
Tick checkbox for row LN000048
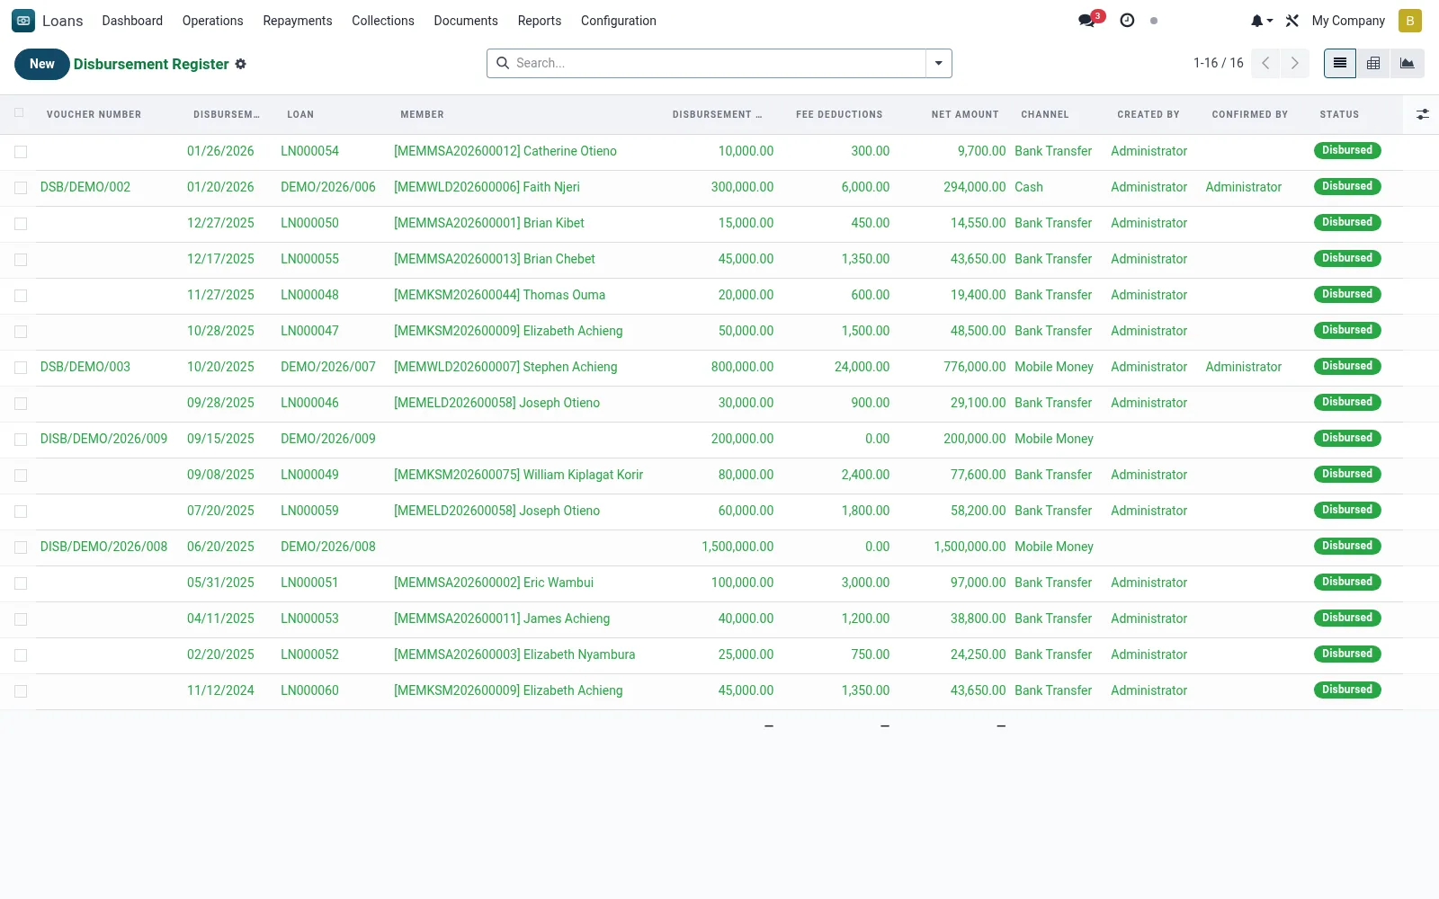pyautogui.click(x=21, y=296)
